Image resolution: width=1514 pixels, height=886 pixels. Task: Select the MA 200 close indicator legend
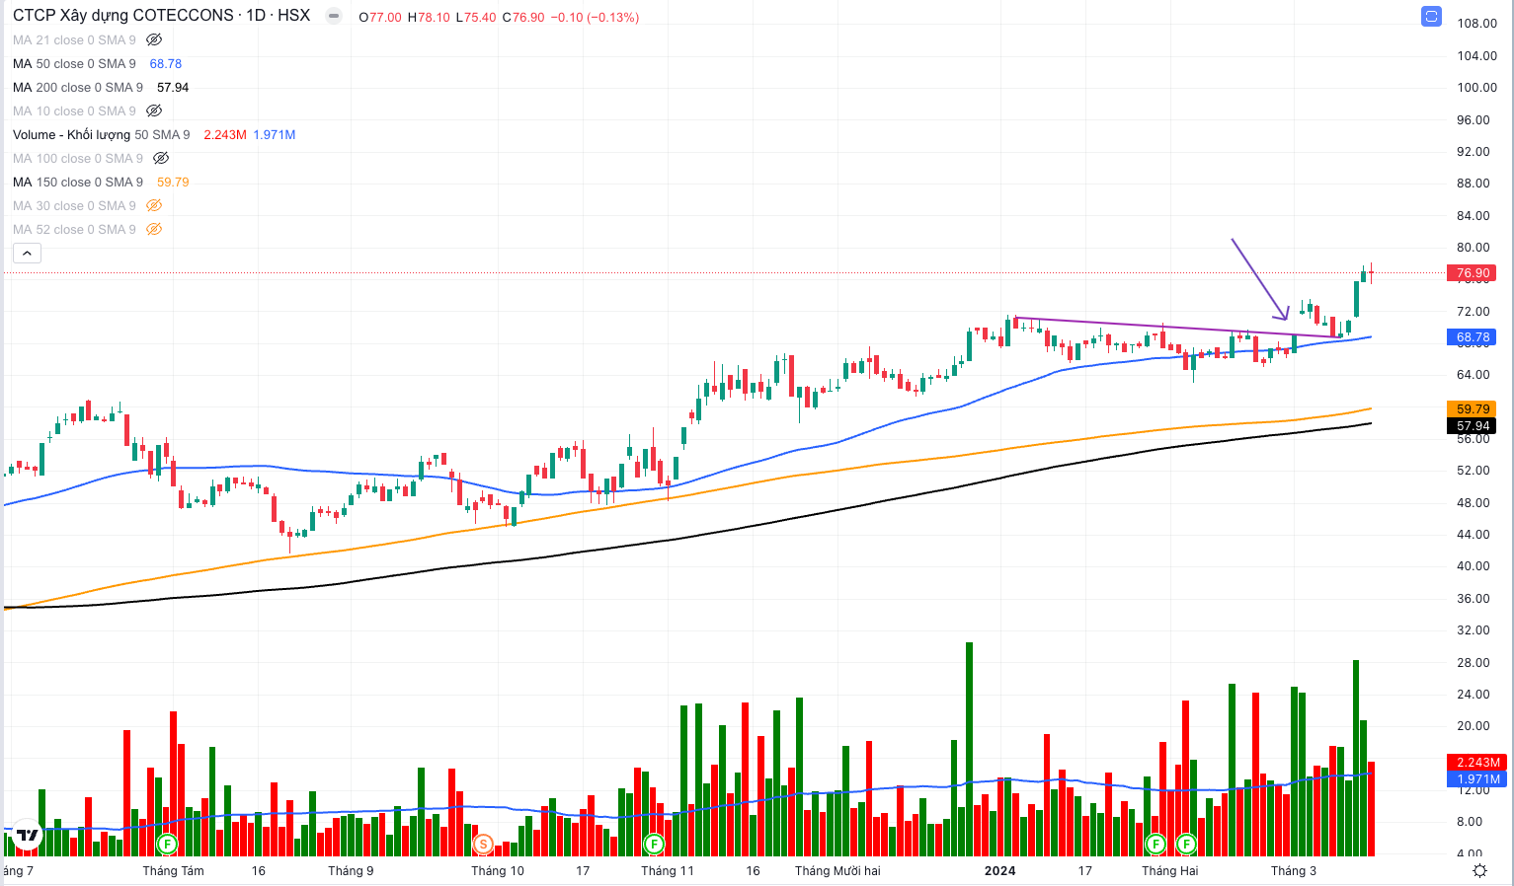[x=78, y=88]
